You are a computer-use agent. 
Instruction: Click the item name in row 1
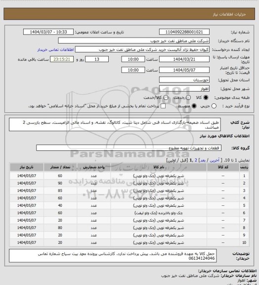pyautogui.click(x=159, y=176)
